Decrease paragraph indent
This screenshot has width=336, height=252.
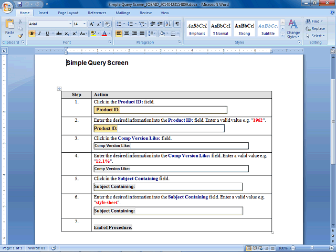click(x=153, y=24)
